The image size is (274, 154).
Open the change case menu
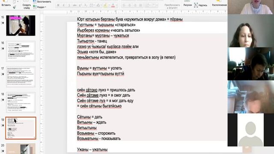pos(98,6)
